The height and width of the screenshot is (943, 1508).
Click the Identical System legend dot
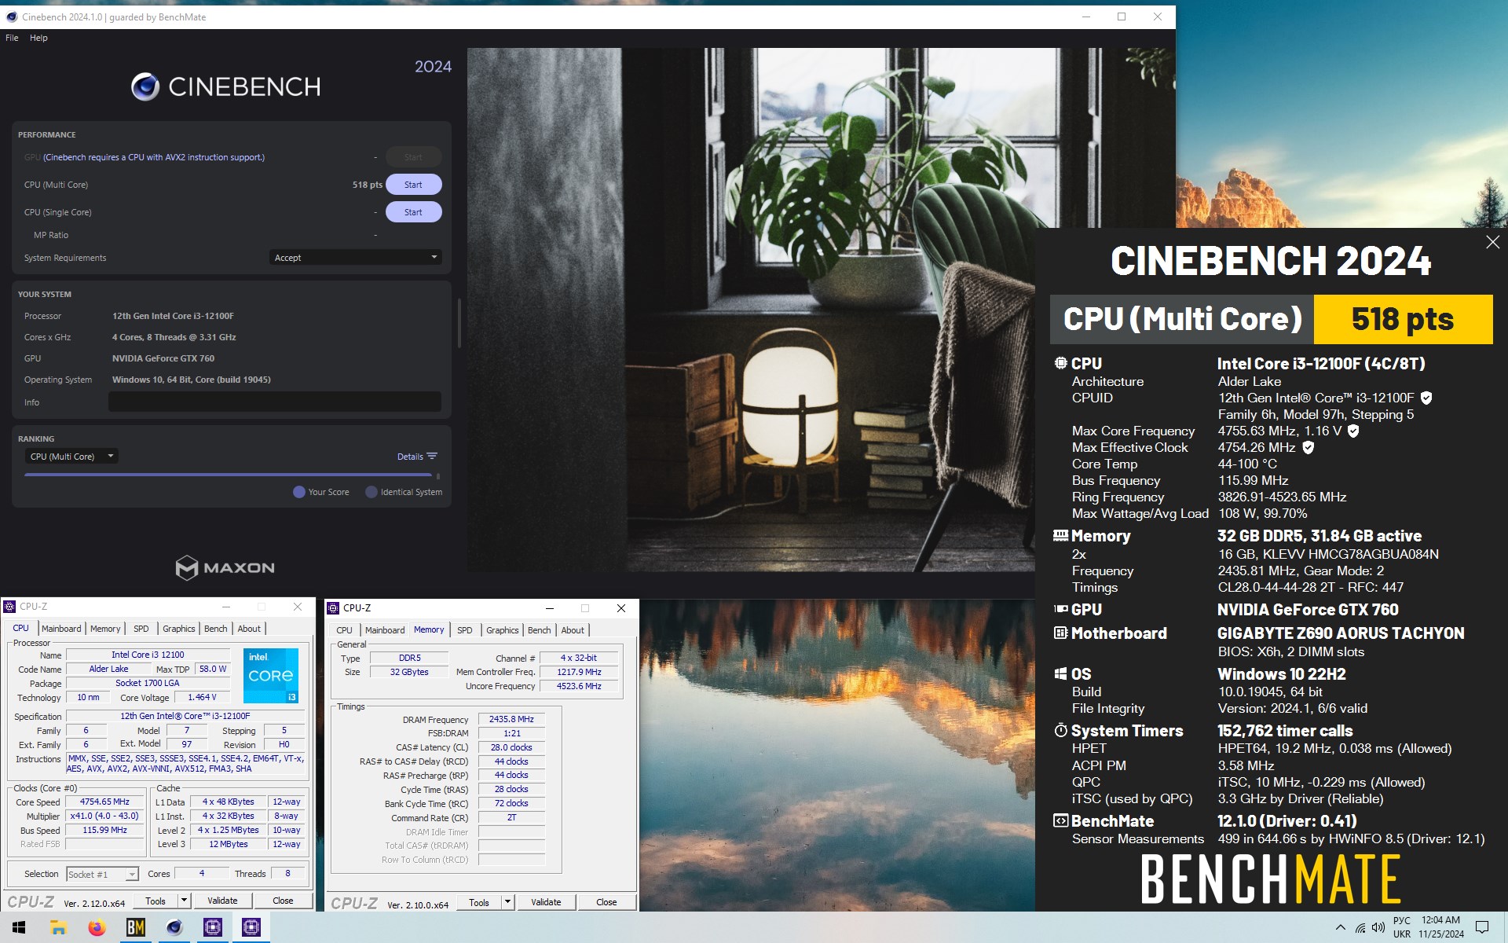coord(372,492)
